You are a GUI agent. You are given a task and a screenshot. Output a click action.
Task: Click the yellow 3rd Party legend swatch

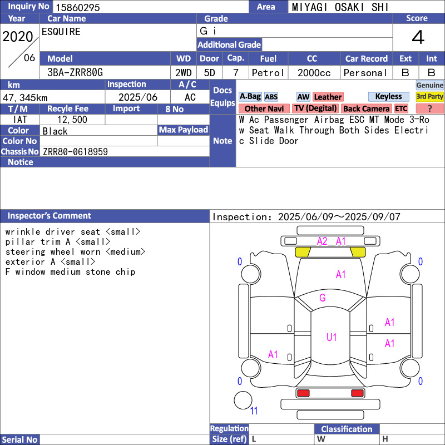[429, 97]
